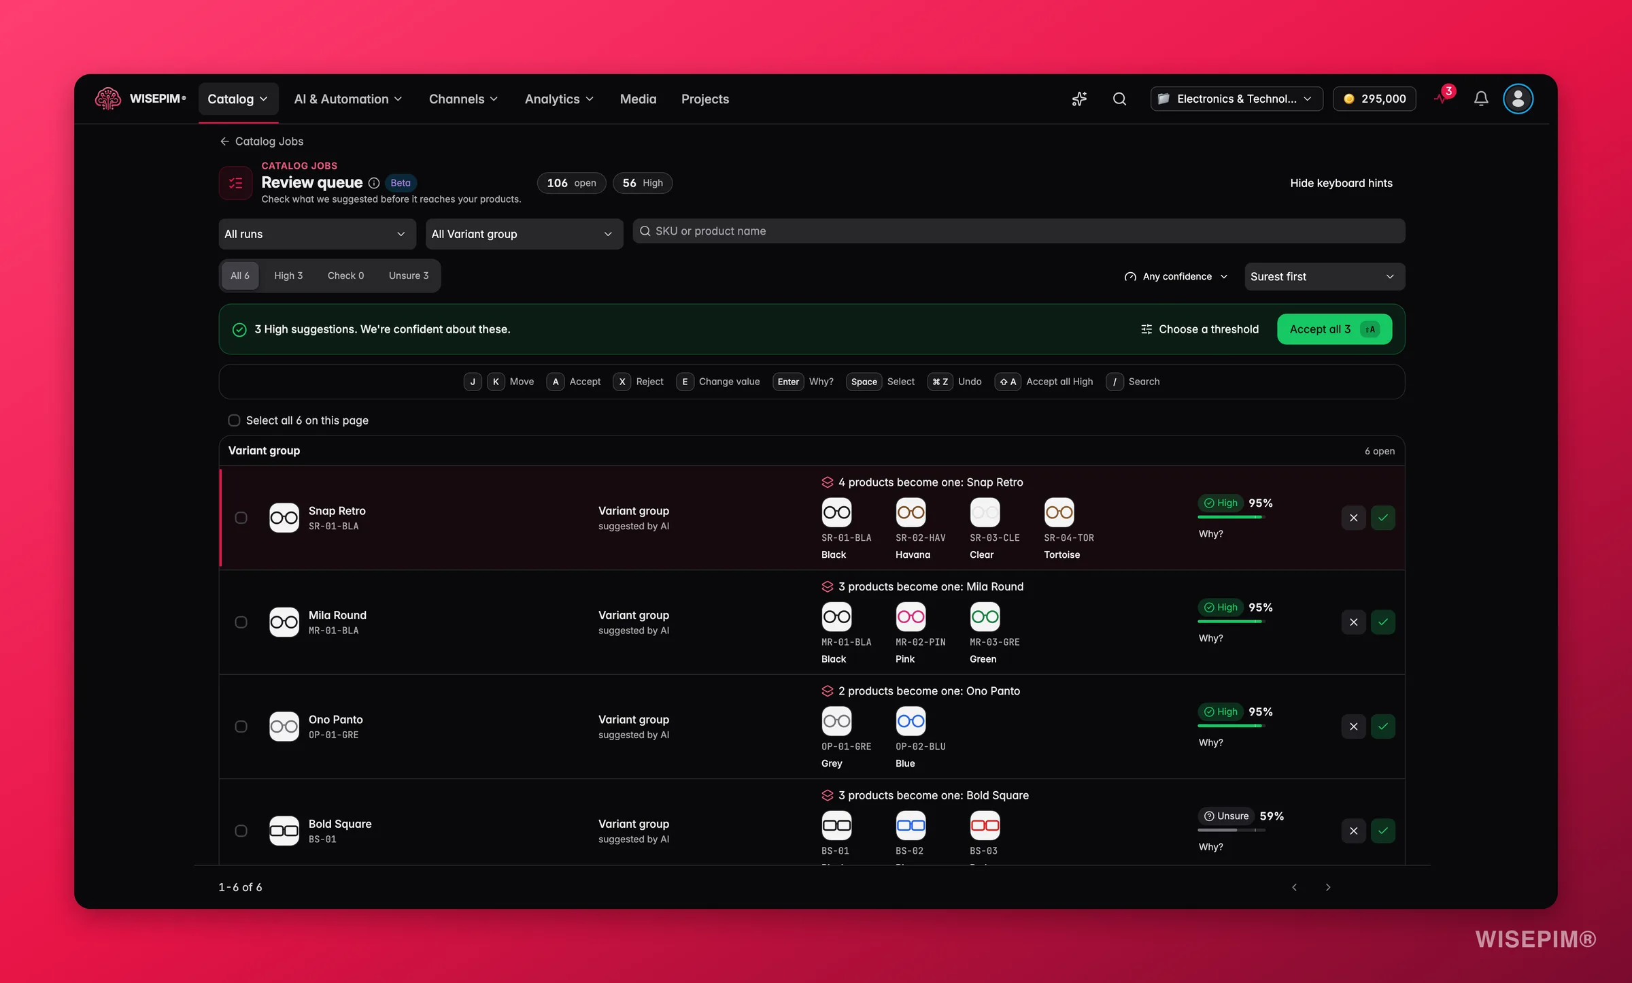Screen dimensions: 1632x983
Task: Reject the Snap Retro suggestion
Action: [x=1353, y=518]
